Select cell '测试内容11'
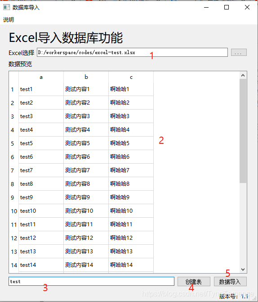Screen dimensions: 258x302 pyautogui.click(x=86, y=224)
